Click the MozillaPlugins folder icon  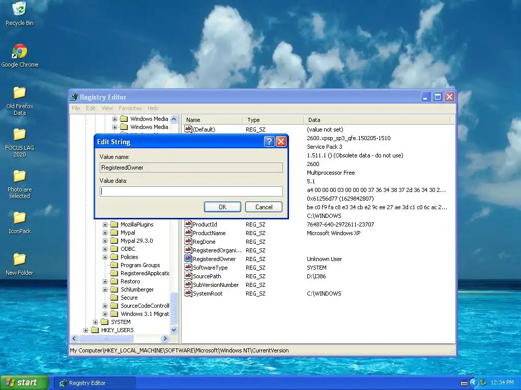coord(114,224)
